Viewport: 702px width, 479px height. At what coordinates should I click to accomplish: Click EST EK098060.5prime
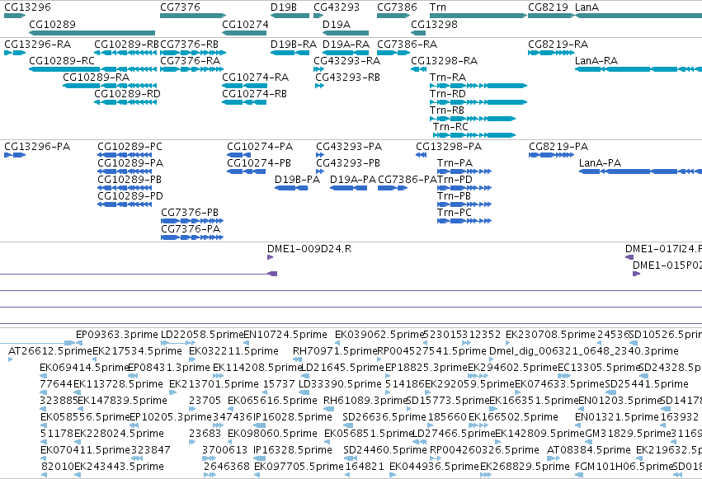tap(231, 442)
